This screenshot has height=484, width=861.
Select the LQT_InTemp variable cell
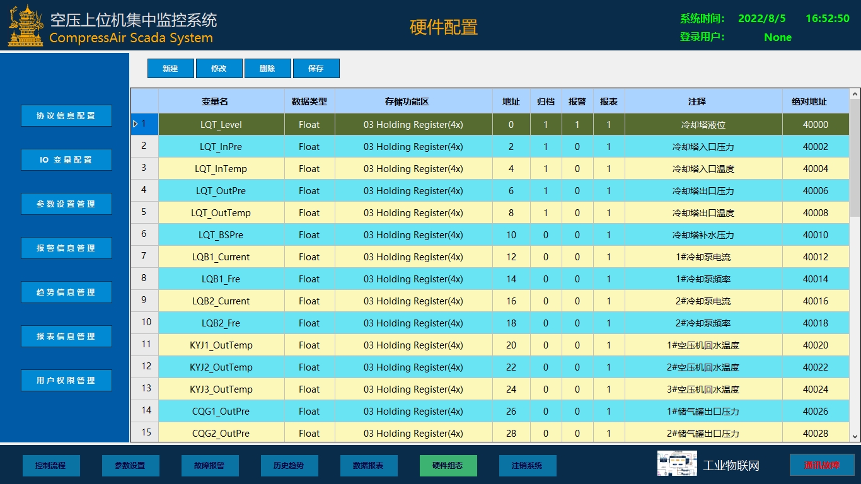point(221,169)
